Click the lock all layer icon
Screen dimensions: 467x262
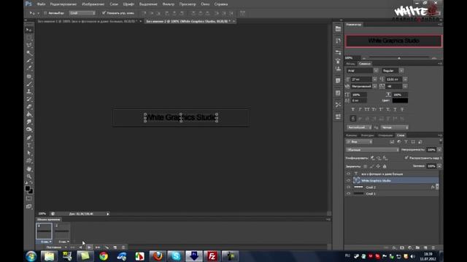pos(385,167)
